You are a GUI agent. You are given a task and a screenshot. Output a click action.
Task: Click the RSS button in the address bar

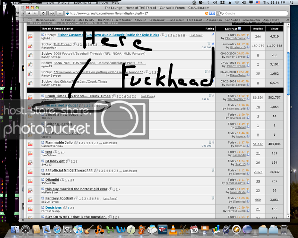point(212,13)
